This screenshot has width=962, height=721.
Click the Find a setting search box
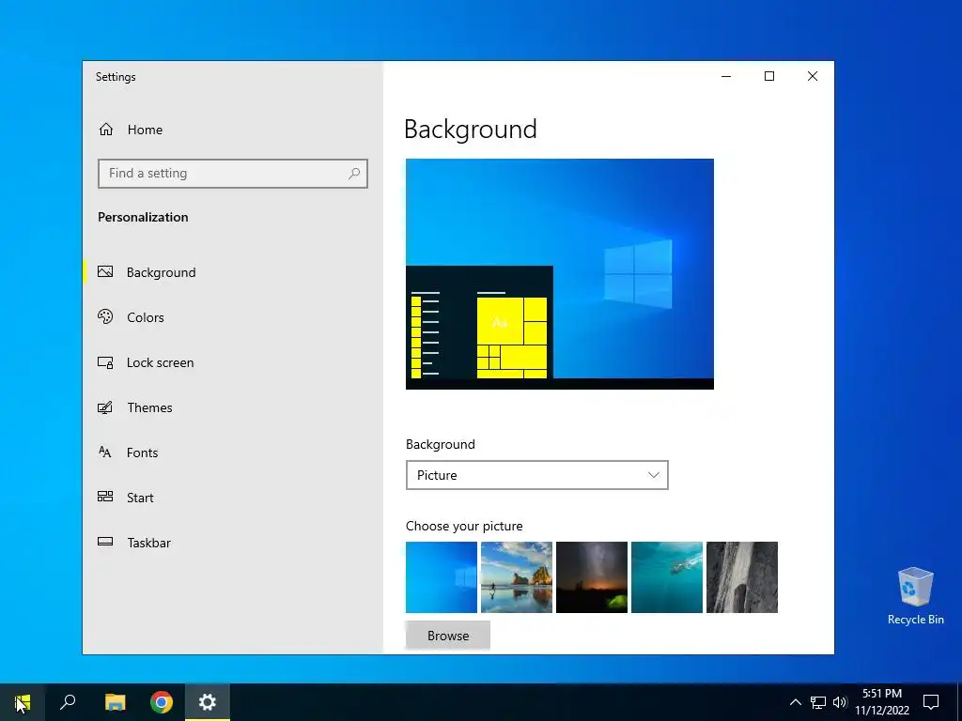[233, 174]
